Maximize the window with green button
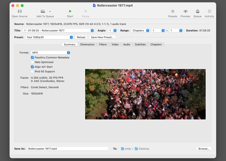 pos(22,6)
